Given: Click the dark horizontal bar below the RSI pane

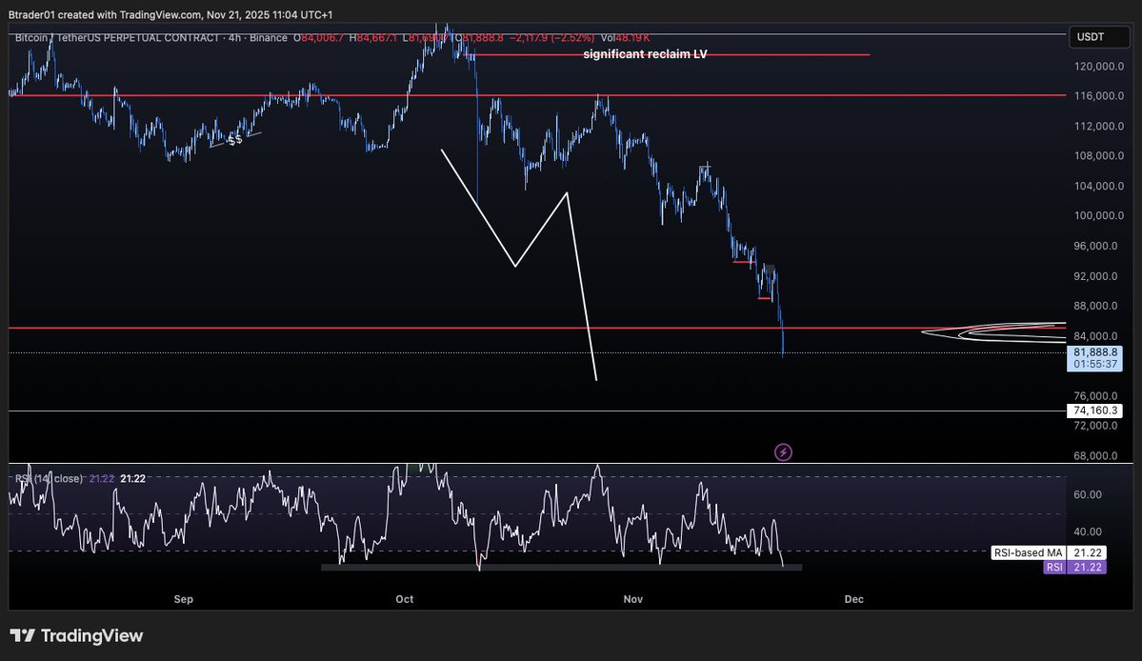Looking at the screenshot, I should [562, 566].
